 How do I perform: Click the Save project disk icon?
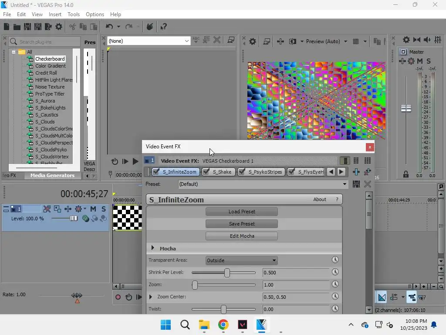coord(27,27)
